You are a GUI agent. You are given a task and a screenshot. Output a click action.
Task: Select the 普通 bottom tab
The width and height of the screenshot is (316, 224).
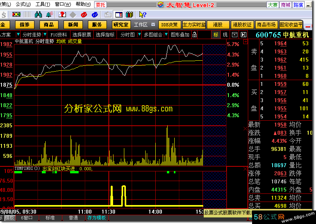pyautogui.click(x=73, y=218)
